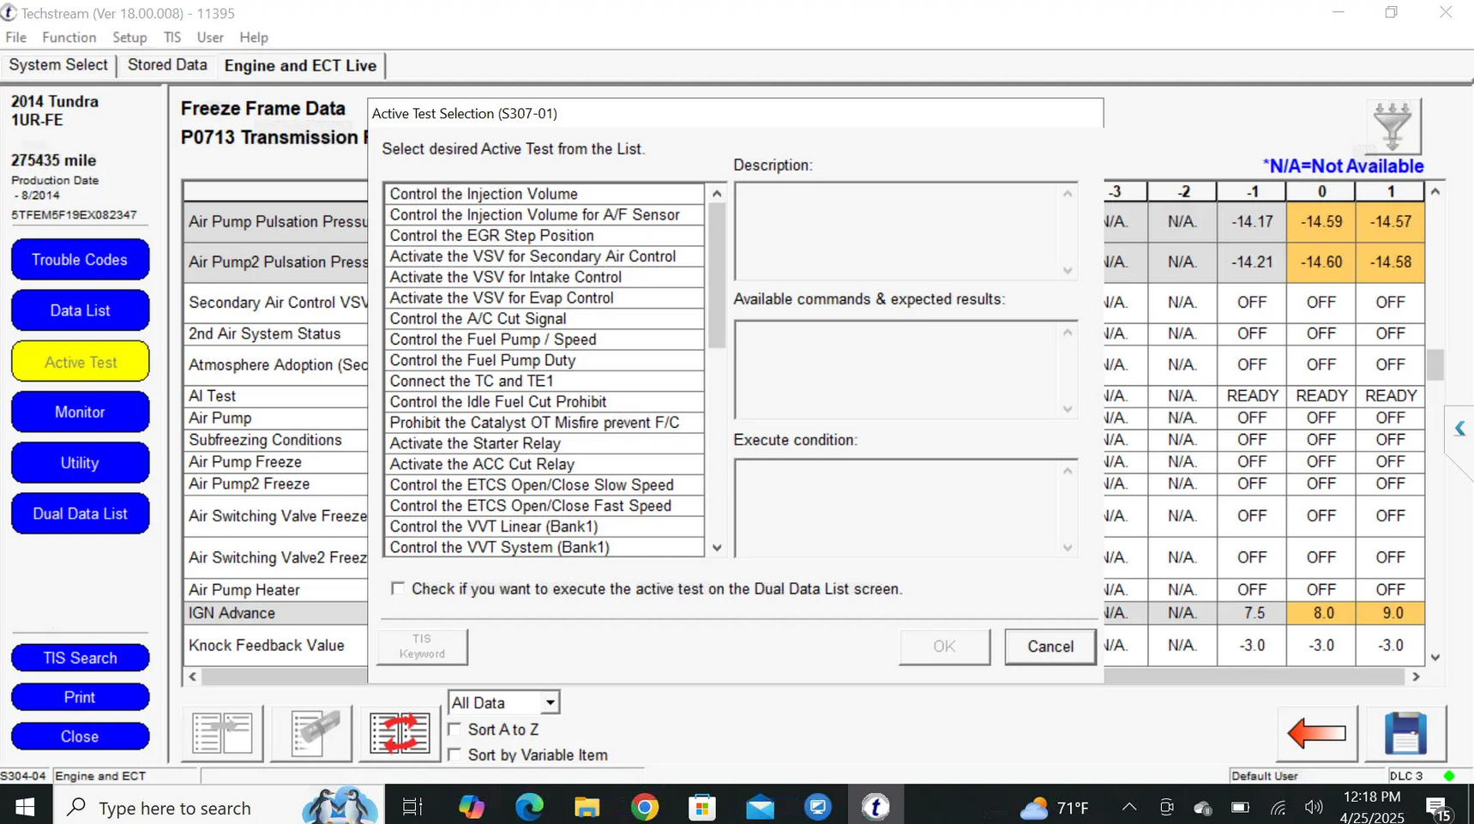Expand the blue side panel arrow
Screen dimensions: 1474x824
[x=1459, y=428]
